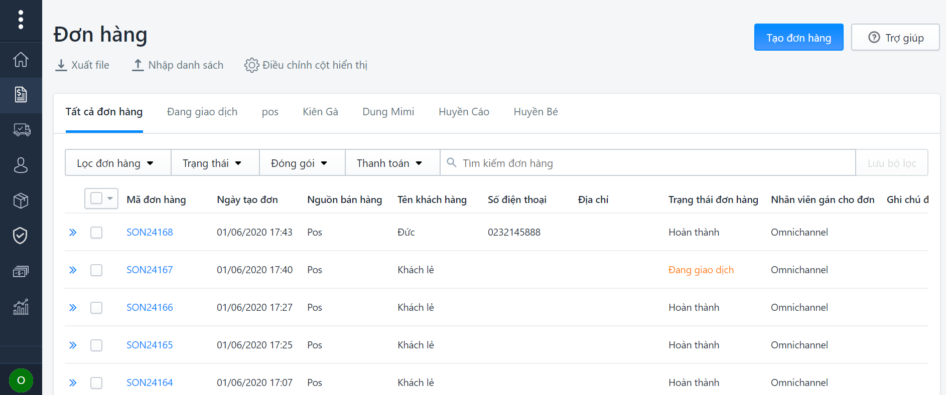
Task: Click the Xuất file label
Action: 90,65
